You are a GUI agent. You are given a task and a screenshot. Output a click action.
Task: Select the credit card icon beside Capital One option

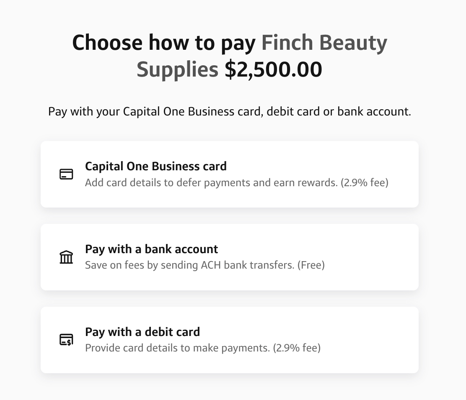66,174
